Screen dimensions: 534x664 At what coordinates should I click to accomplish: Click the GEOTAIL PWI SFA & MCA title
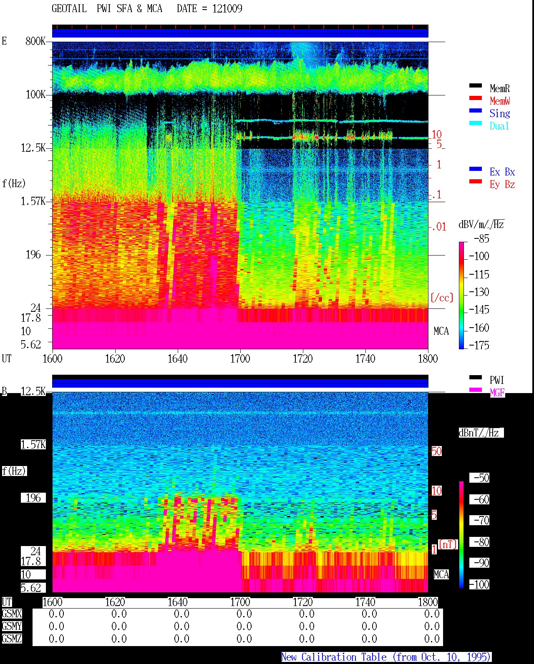pyautogui.click(x=107, y=9)
